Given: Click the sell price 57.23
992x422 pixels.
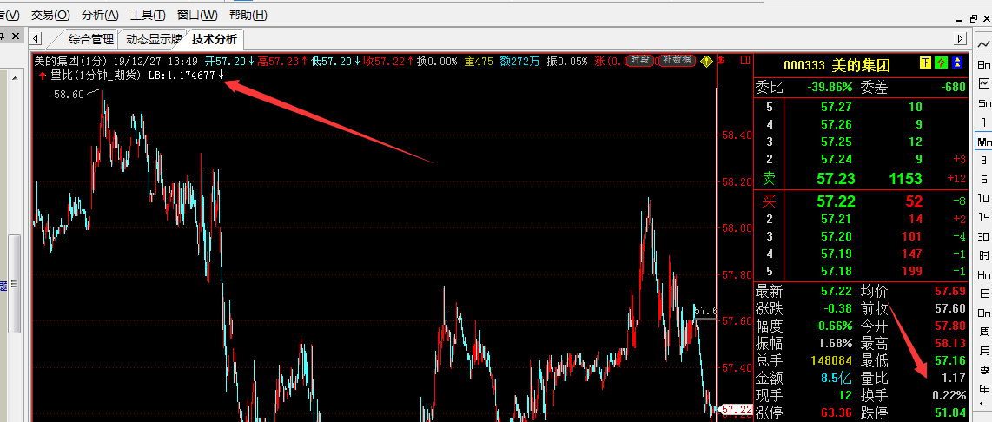Looking at the screenshot, I should (x=836, y=179).
